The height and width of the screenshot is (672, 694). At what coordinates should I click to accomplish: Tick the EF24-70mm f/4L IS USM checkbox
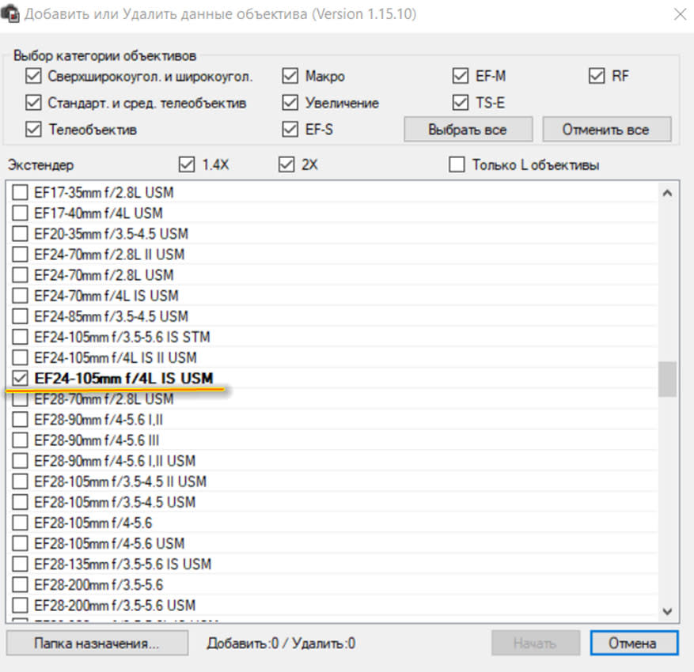tap(20, 296)
